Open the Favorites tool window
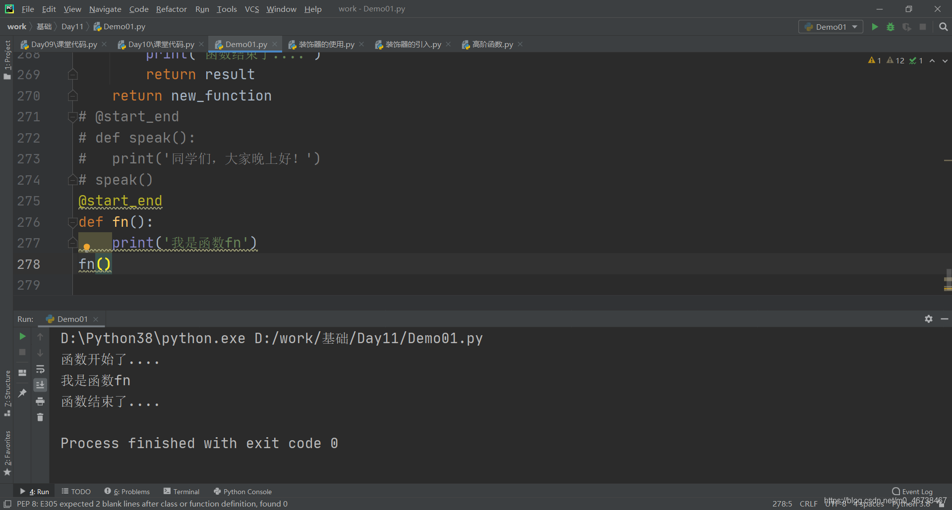The height and width of the screenshot is (510, 952). pos(7,453)
